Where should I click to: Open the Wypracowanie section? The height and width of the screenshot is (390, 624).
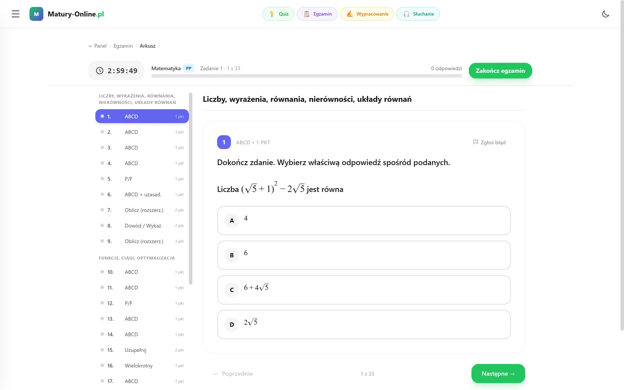pos(367,14)
